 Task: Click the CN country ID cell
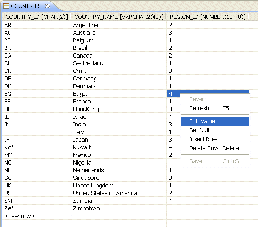(x=36, y=71)
